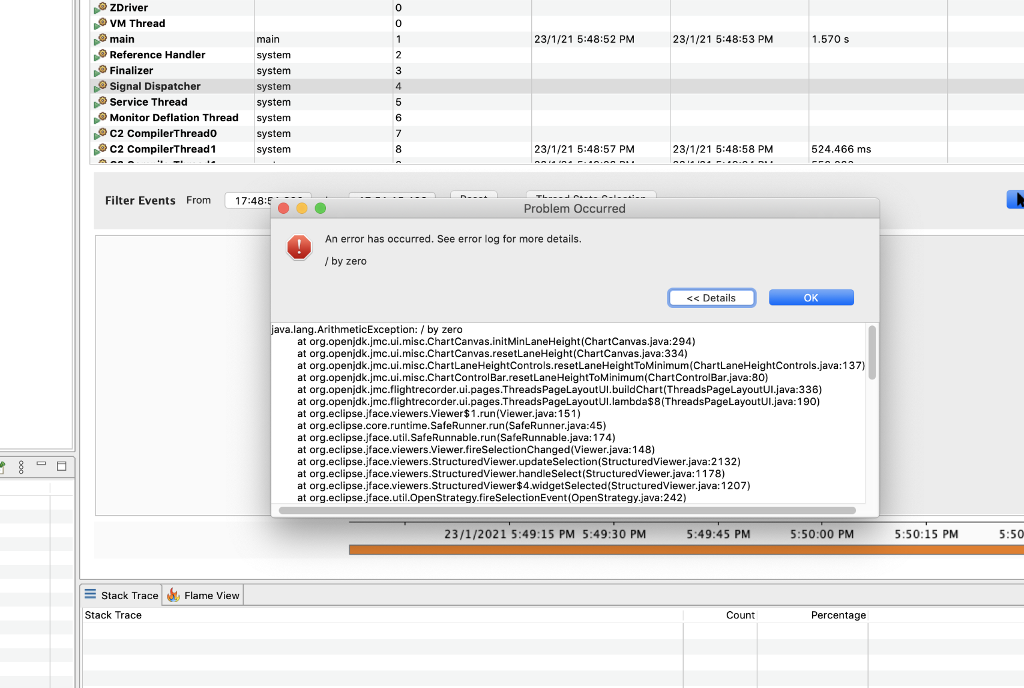The width and height of the screenshot is (1024, 688).
Task: Open the view menu three-dots icon
Action: pyautogui.click(x=21, y=466)
